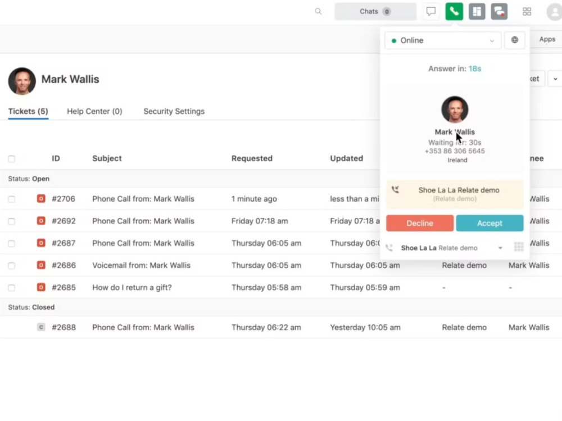This screenshot has height=421, width=562.
Task: Click the split-panel dashboard icon in toolbar
Action: (477, 11)
